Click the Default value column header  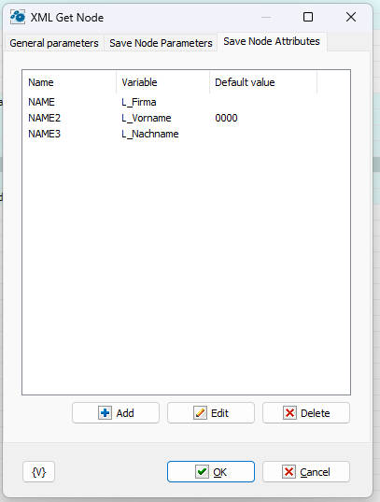pyautogui.click(x=263, y=82)
